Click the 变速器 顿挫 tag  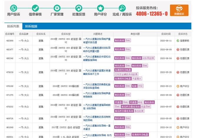pos(136,102)
